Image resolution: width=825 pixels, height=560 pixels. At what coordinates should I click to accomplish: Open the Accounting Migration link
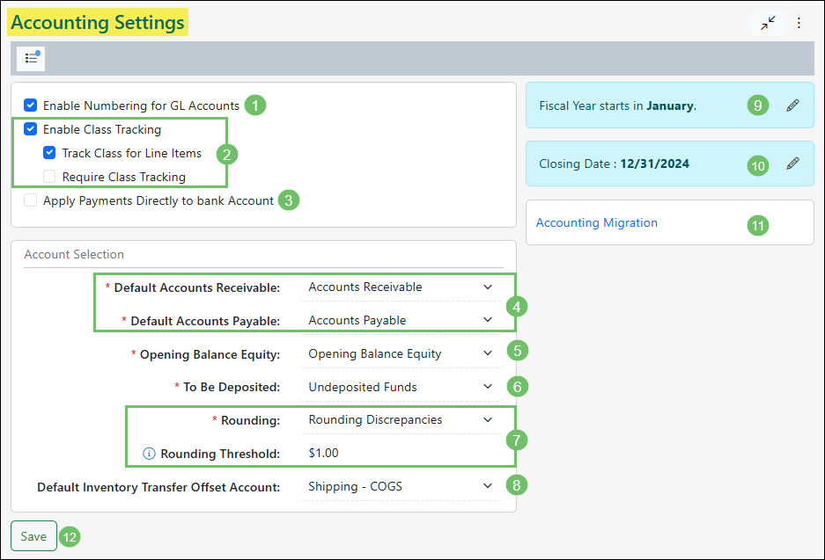pyautogui.click(x=597, y=222)
